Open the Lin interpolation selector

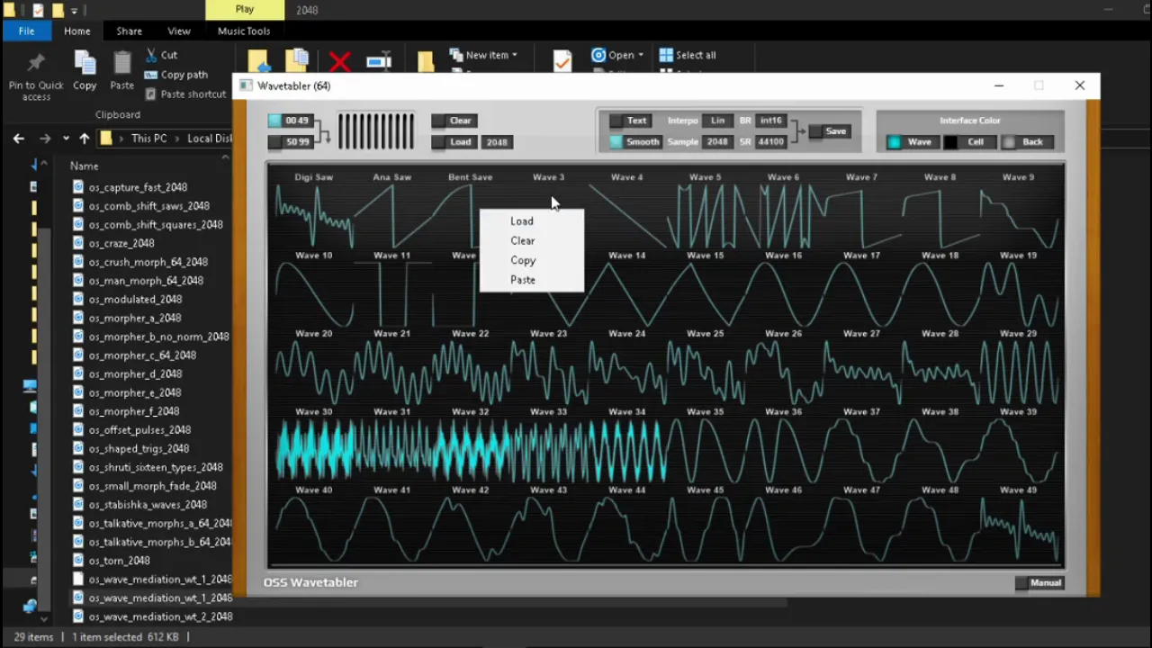click(x=717, y=121)
